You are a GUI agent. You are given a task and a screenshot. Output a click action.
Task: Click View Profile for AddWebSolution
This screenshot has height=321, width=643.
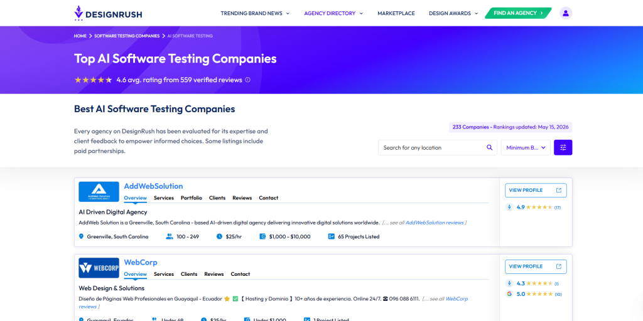(x=536, y=191)
